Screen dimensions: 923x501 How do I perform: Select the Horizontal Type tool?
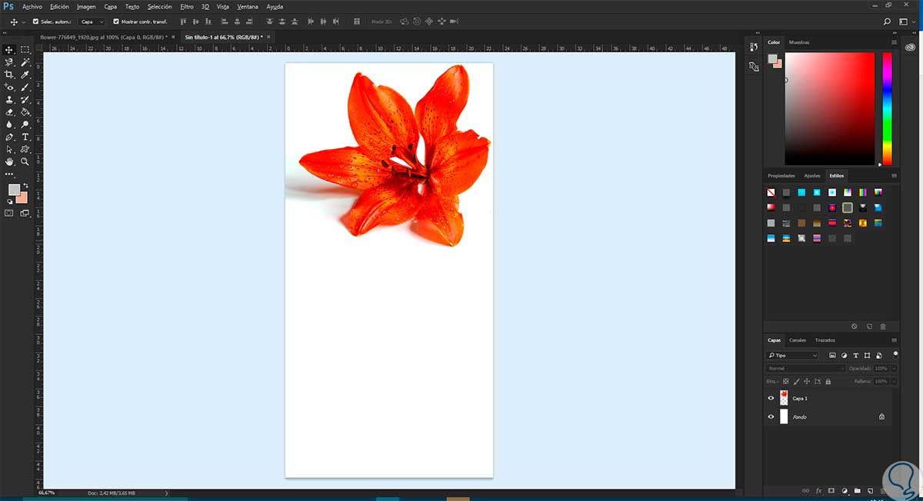(25, 137)
